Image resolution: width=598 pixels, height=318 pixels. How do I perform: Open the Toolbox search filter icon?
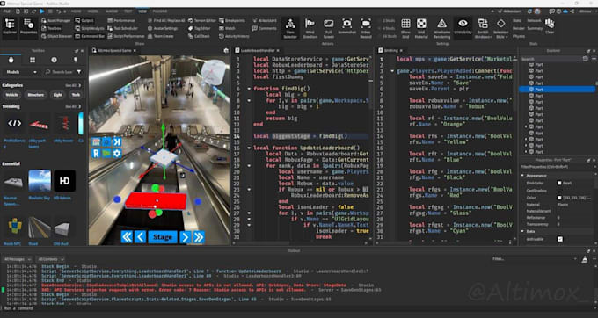pos(79,72)
